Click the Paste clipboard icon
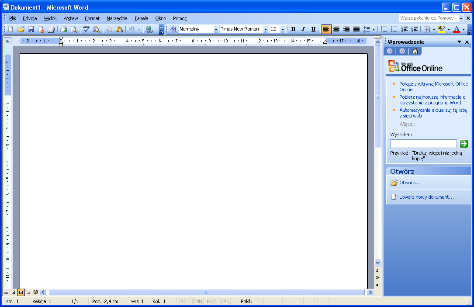The width and height of the screenshot is (474, 307). click(x=119, y=29)
